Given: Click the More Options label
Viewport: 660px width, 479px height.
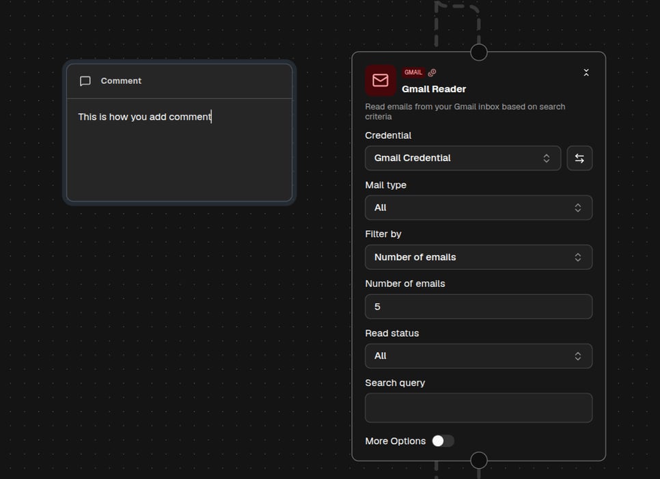Looking at the screenshot, I should click(x=395, y=441).
